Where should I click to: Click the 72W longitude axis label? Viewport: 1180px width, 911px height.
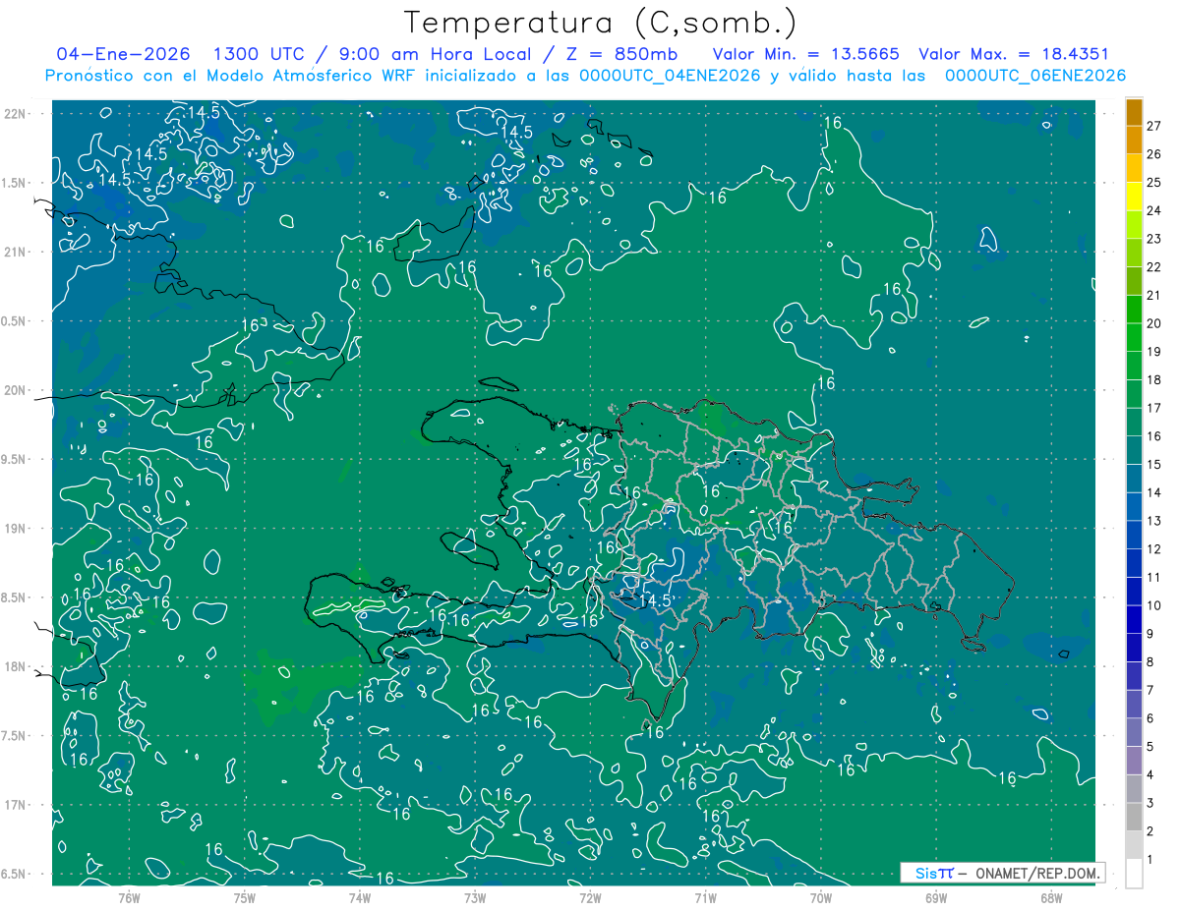click(590, 897)
